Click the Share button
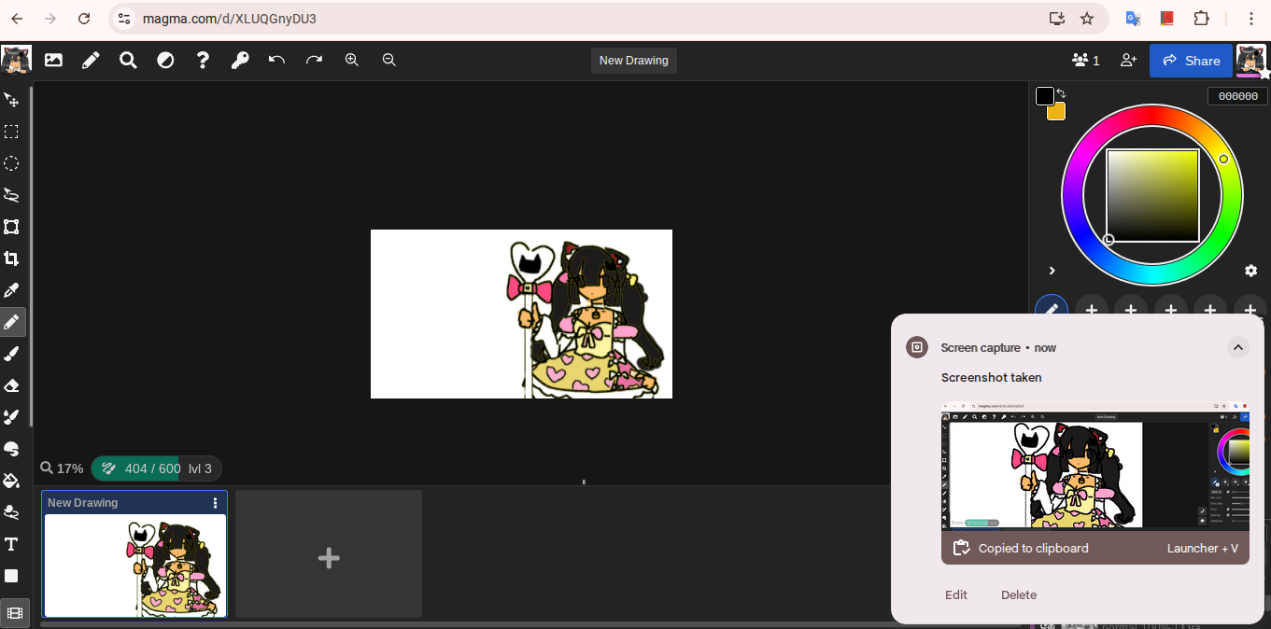Image resolution: width=1271 pixels, height=629 pixels. point(1191,61)
